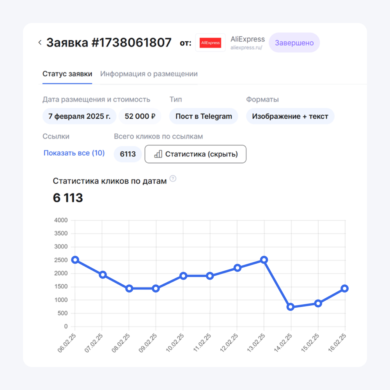Viewport: 390px width, 390px height.
Task: Click the chart data point for 06.02.25
Action: tap(75, 260)
